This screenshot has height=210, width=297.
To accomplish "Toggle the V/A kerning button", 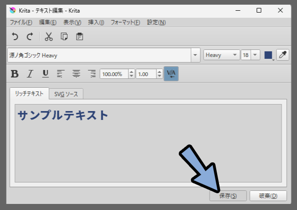I will (171, 74).
